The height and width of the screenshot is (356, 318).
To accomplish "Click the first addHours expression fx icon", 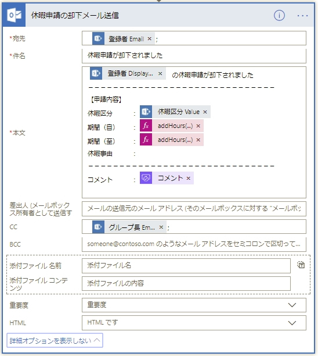I will point(146,126).
